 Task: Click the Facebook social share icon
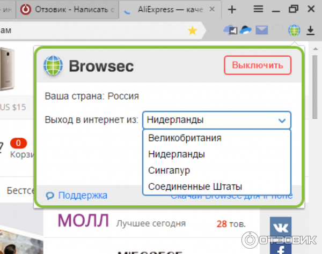point(280,248)
